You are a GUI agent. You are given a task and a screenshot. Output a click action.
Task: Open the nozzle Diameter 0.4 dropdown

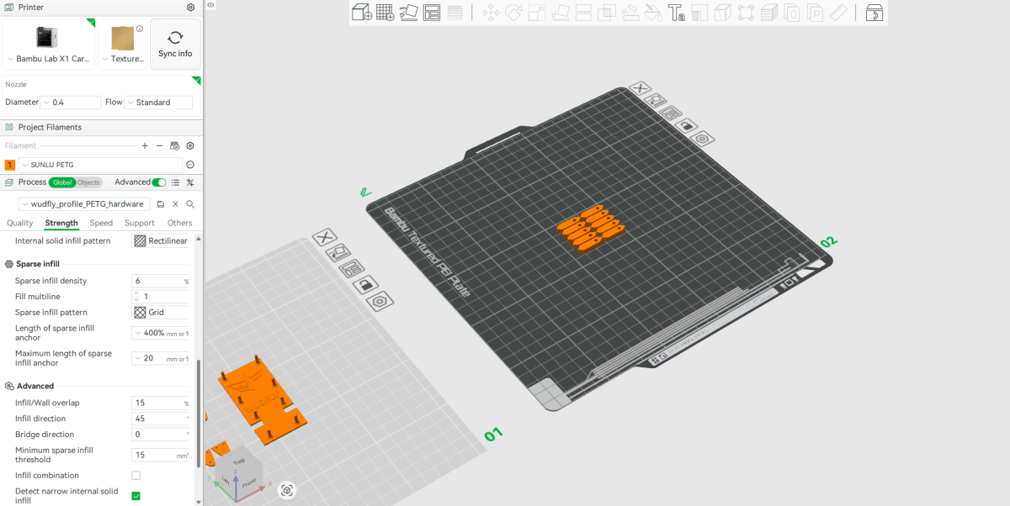click(x=71, y=103)
